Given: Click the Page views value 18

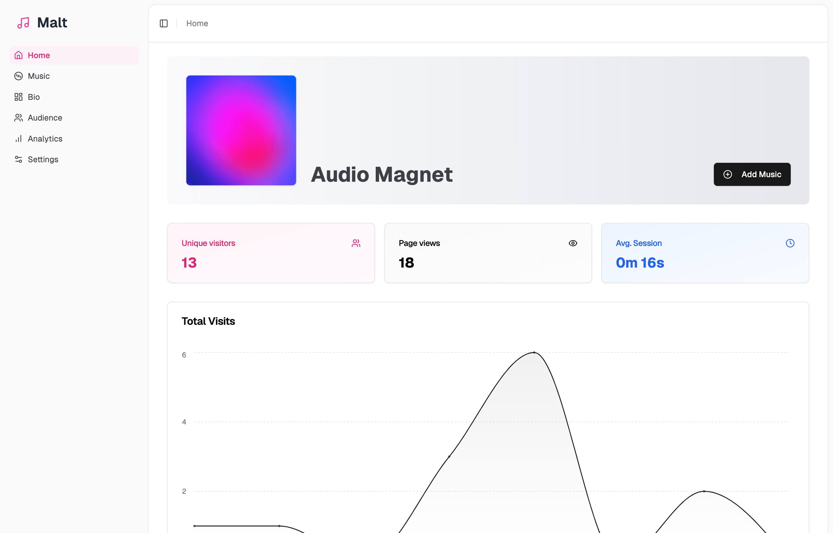Looking at the screenshot, I should (406, 263).
